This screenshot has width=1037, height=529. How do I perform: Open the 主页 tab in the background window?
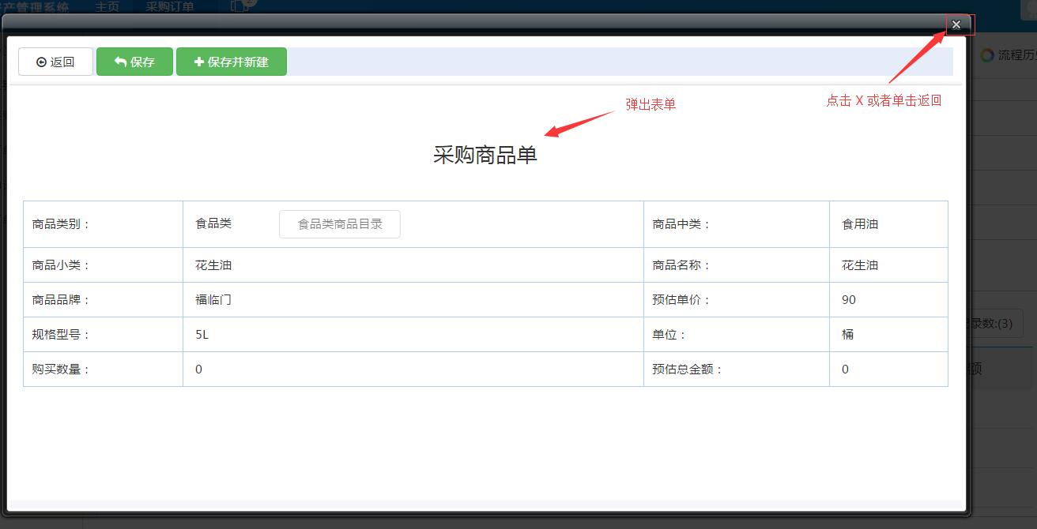107,7
